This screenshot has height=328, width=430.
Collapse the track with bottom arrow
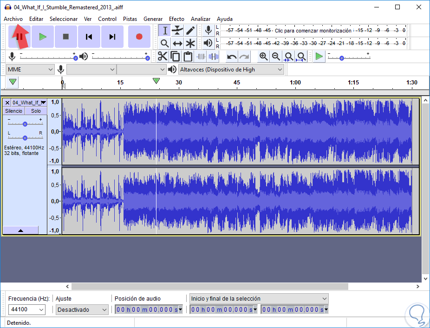[x=20, y=230]
